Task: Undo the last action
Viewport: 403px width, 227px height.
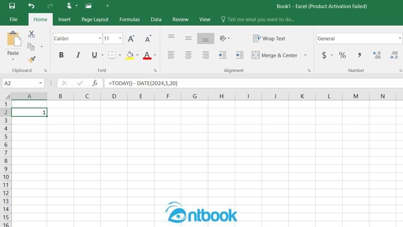Action: click(31, 6)
